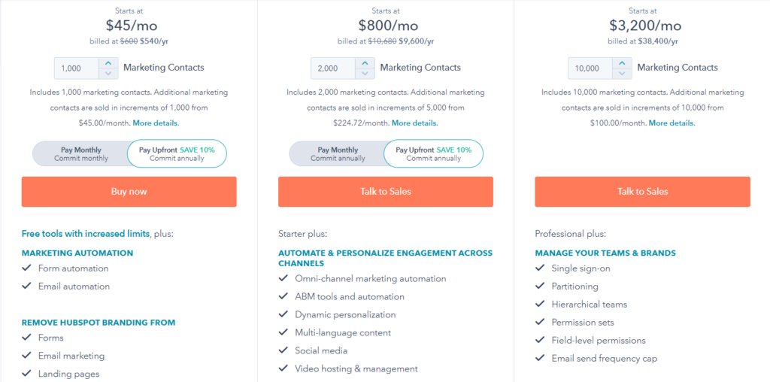The width and height of the screenshot is (770, 382).
Task: Decrease Enterprise 10,000 contacts with down arrow
Action: pyautogui.click(x=622, y=74)
